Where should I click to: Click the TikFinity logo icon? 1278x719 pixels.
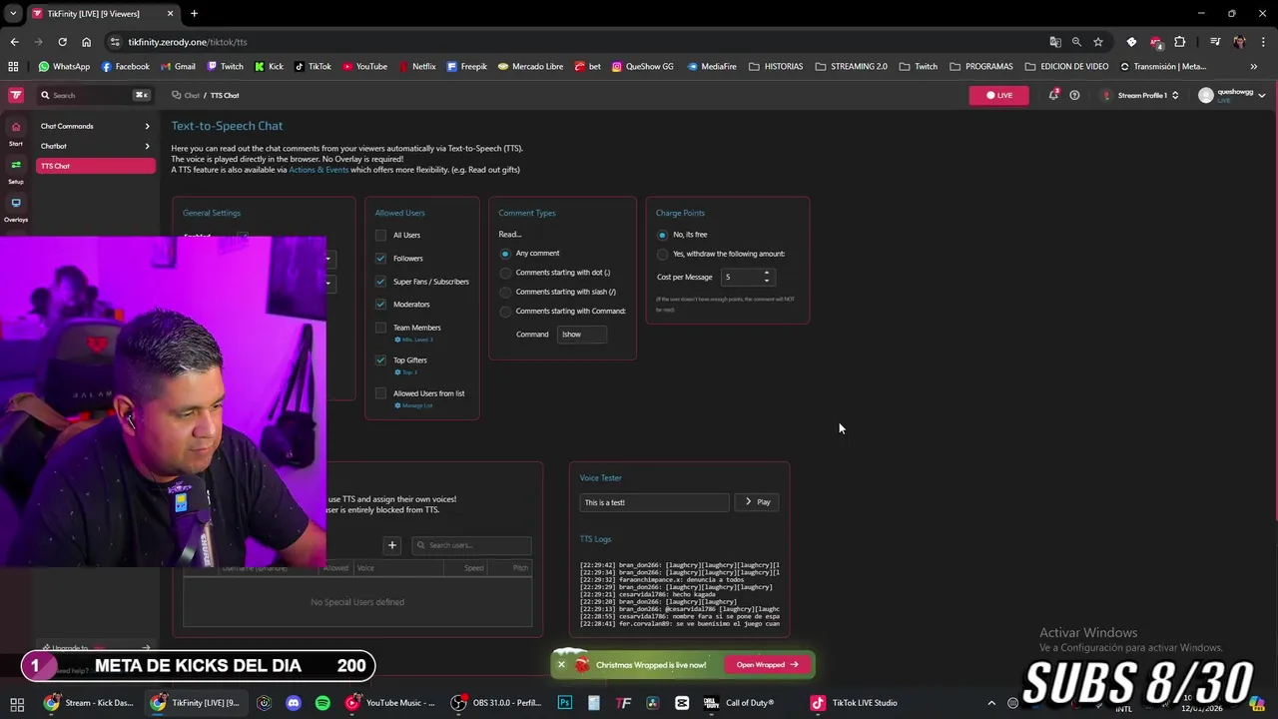coord(16,95)
